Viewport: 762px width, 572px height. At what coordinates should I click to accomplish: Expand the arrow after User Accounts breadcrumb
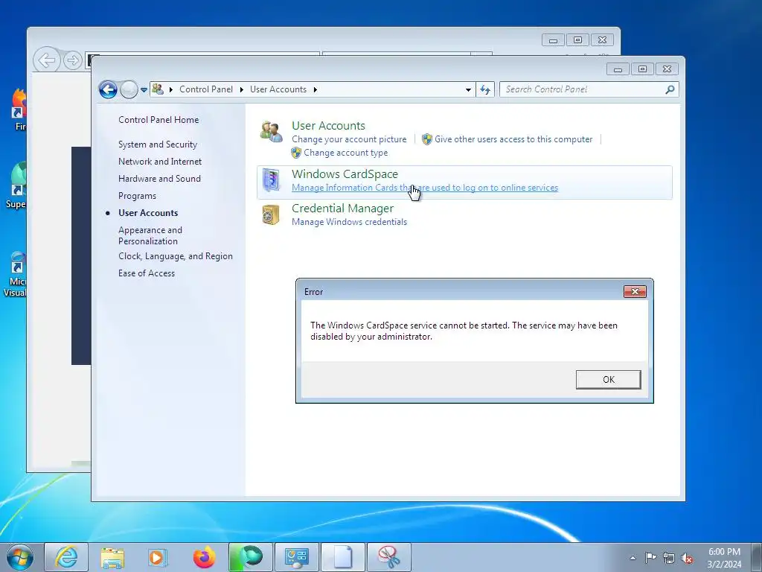(316, 89)
